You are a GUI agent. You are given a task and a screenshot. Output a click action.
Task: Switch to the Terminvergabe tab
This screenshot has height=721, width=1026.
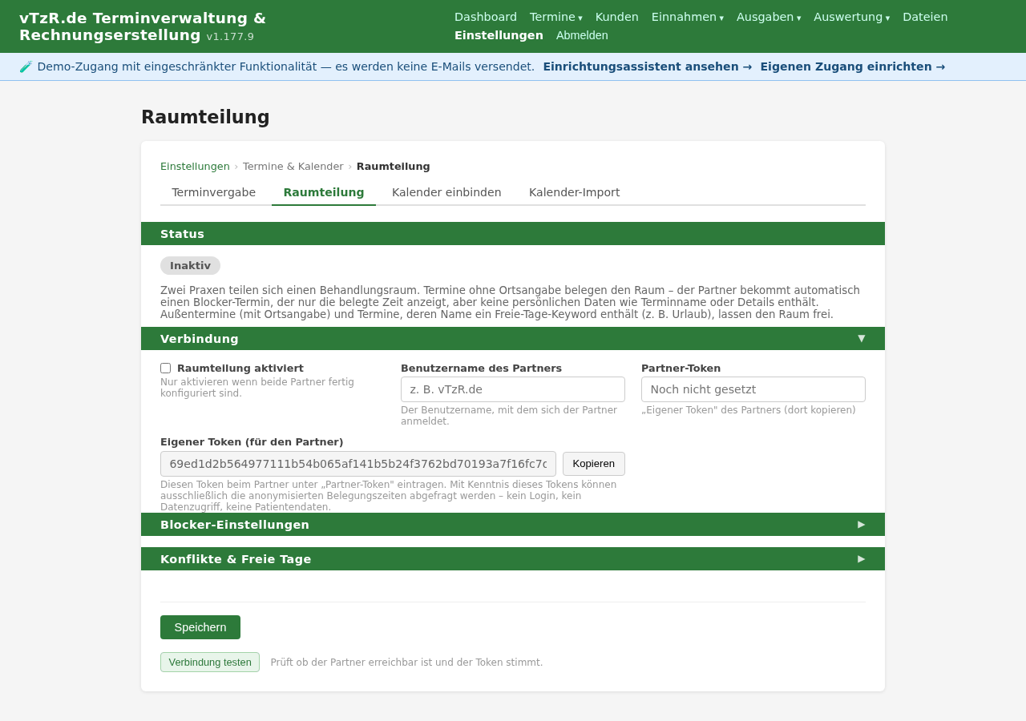[214, 192]
